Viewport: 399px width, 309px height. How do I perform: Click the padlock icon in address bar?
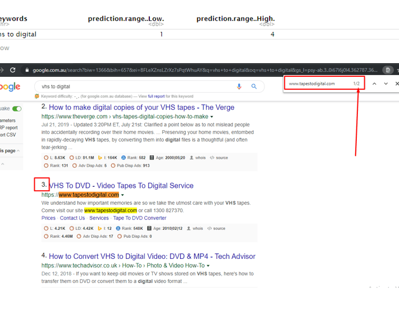(27, 70)
